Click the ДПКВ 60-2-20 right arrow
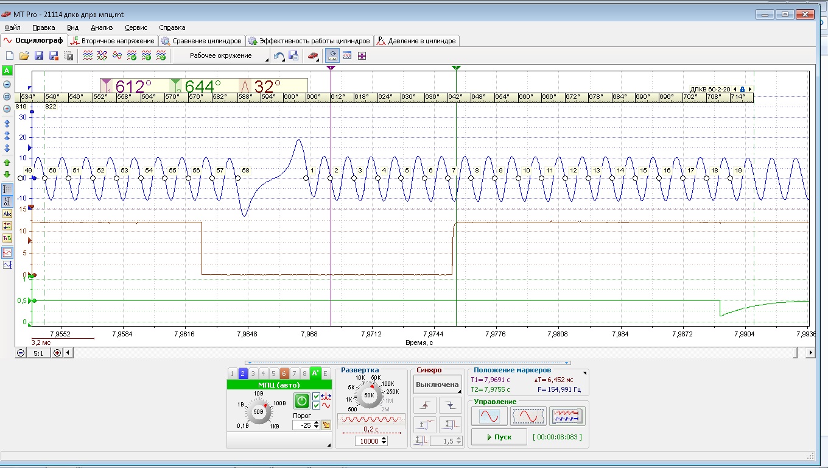This screenshot has width=828, height=468. click(750, 89)
